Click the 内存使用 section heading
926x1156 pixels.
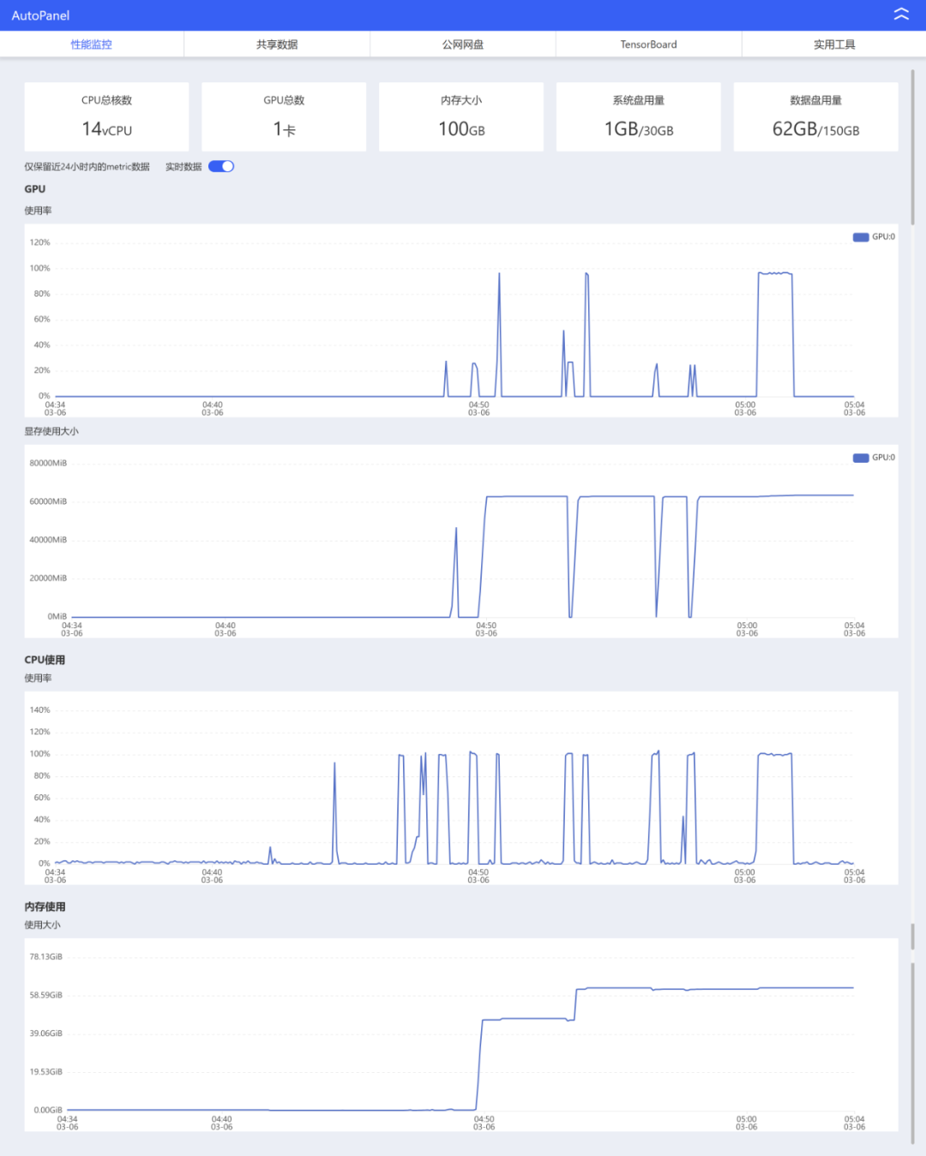(45, 907)
